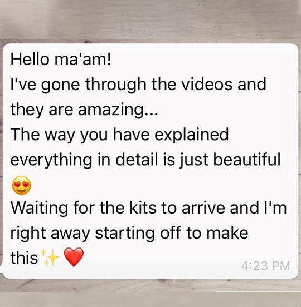Click the word "this" before the sparkles
301x307 pixels.
coord(24,258)
